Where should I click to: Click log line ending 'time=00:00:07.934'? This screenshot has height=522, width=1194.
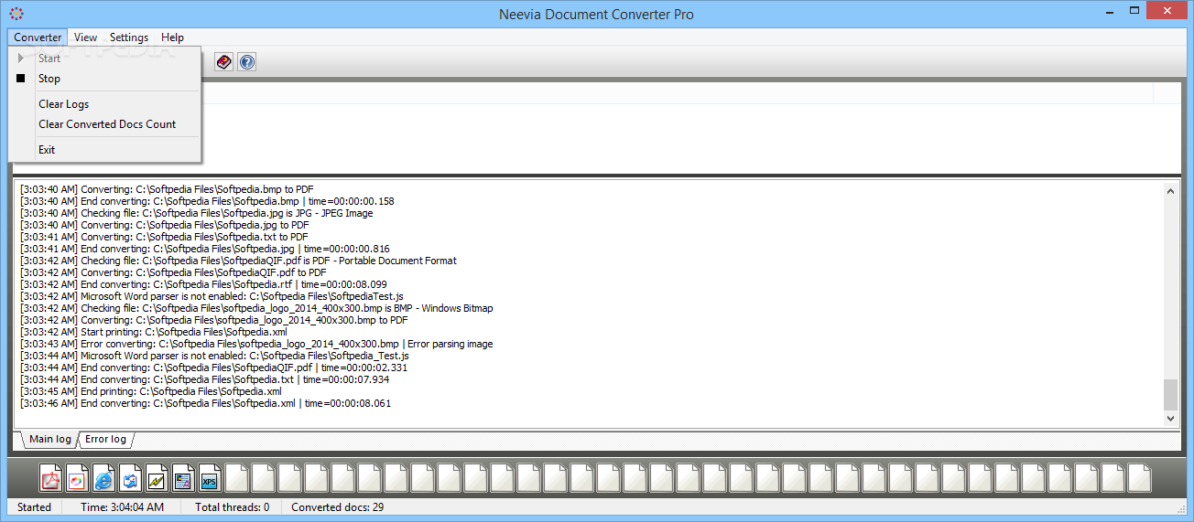tap(204, 379)
